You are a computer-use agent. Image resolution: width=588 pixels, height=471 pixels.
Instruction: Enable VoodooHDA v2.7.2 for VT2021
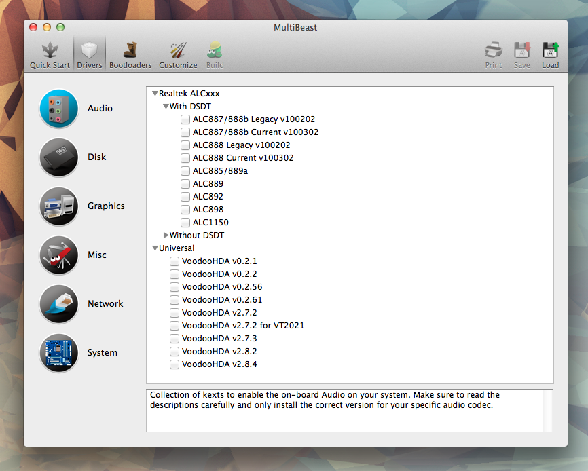point(174,326)
